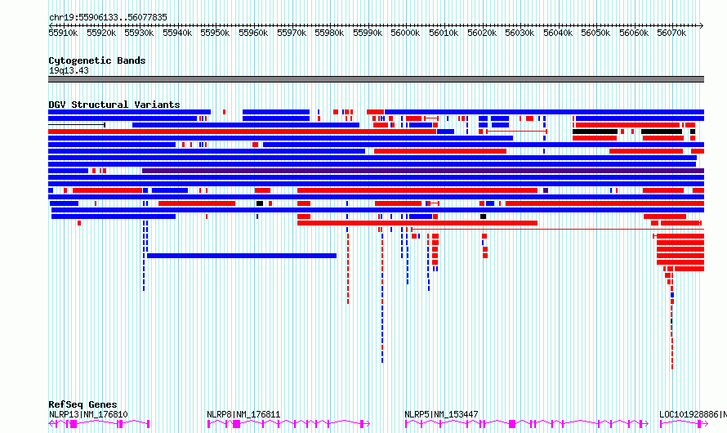The width and height of the screenshot is (727, 433).
Task: Click the 56040k ruler label
Action: pos(558,33)
